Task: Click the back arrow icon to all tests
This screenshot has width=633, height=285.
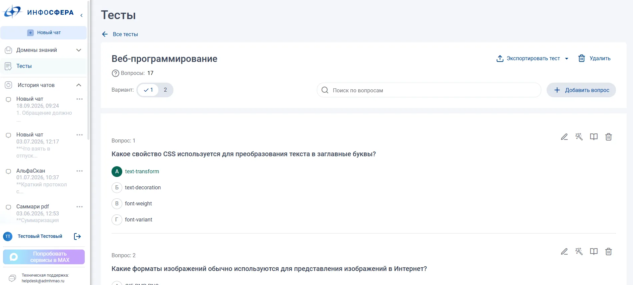Action: (105, 34)
